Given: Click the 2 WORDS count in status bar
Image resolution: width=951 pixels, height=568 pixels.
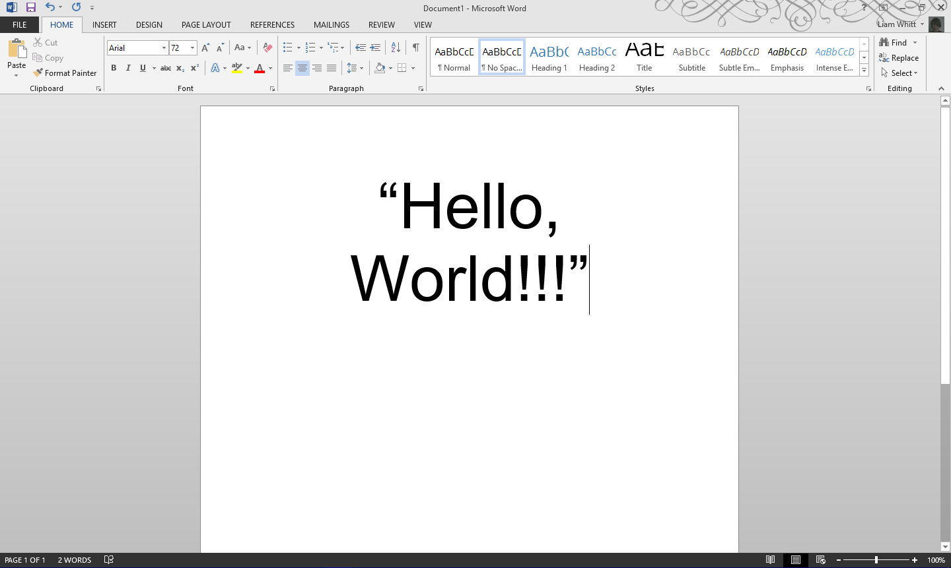Looking at the screenshot, I should tap(75, 560).
